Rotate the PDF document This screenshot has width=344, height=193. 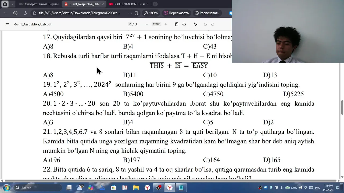(184, 24)
